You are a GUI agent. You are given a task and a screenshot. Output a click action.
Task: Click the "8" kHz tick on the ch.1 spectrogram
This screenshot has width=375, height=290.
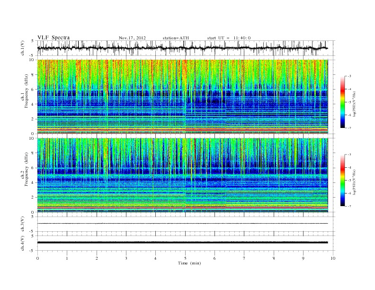33,75
